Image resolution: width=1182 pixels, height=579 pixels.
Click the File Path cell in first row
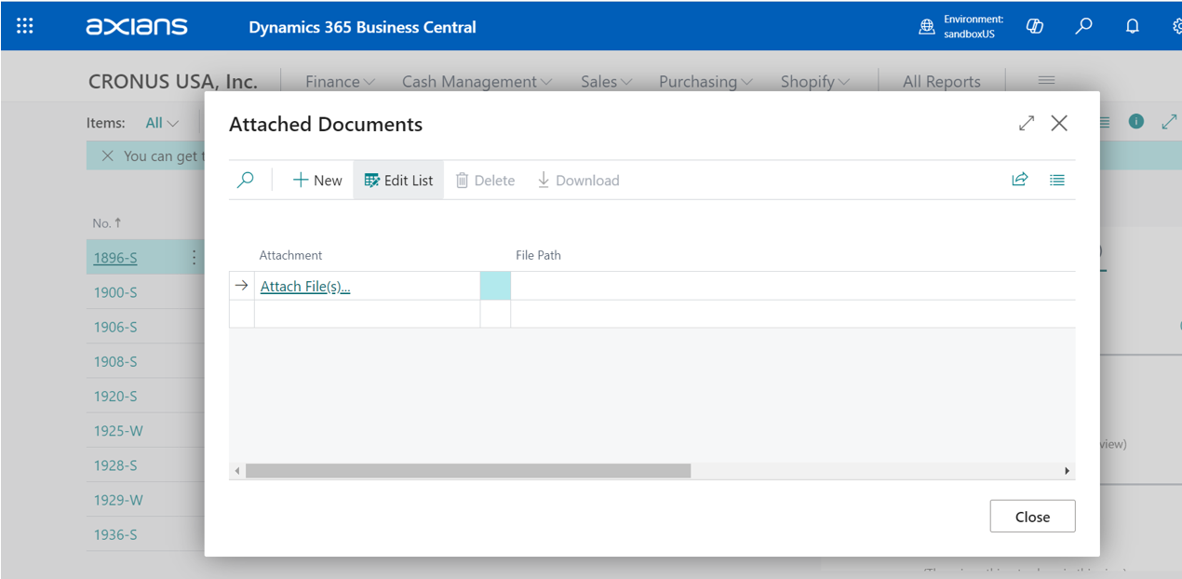point(791,286)
